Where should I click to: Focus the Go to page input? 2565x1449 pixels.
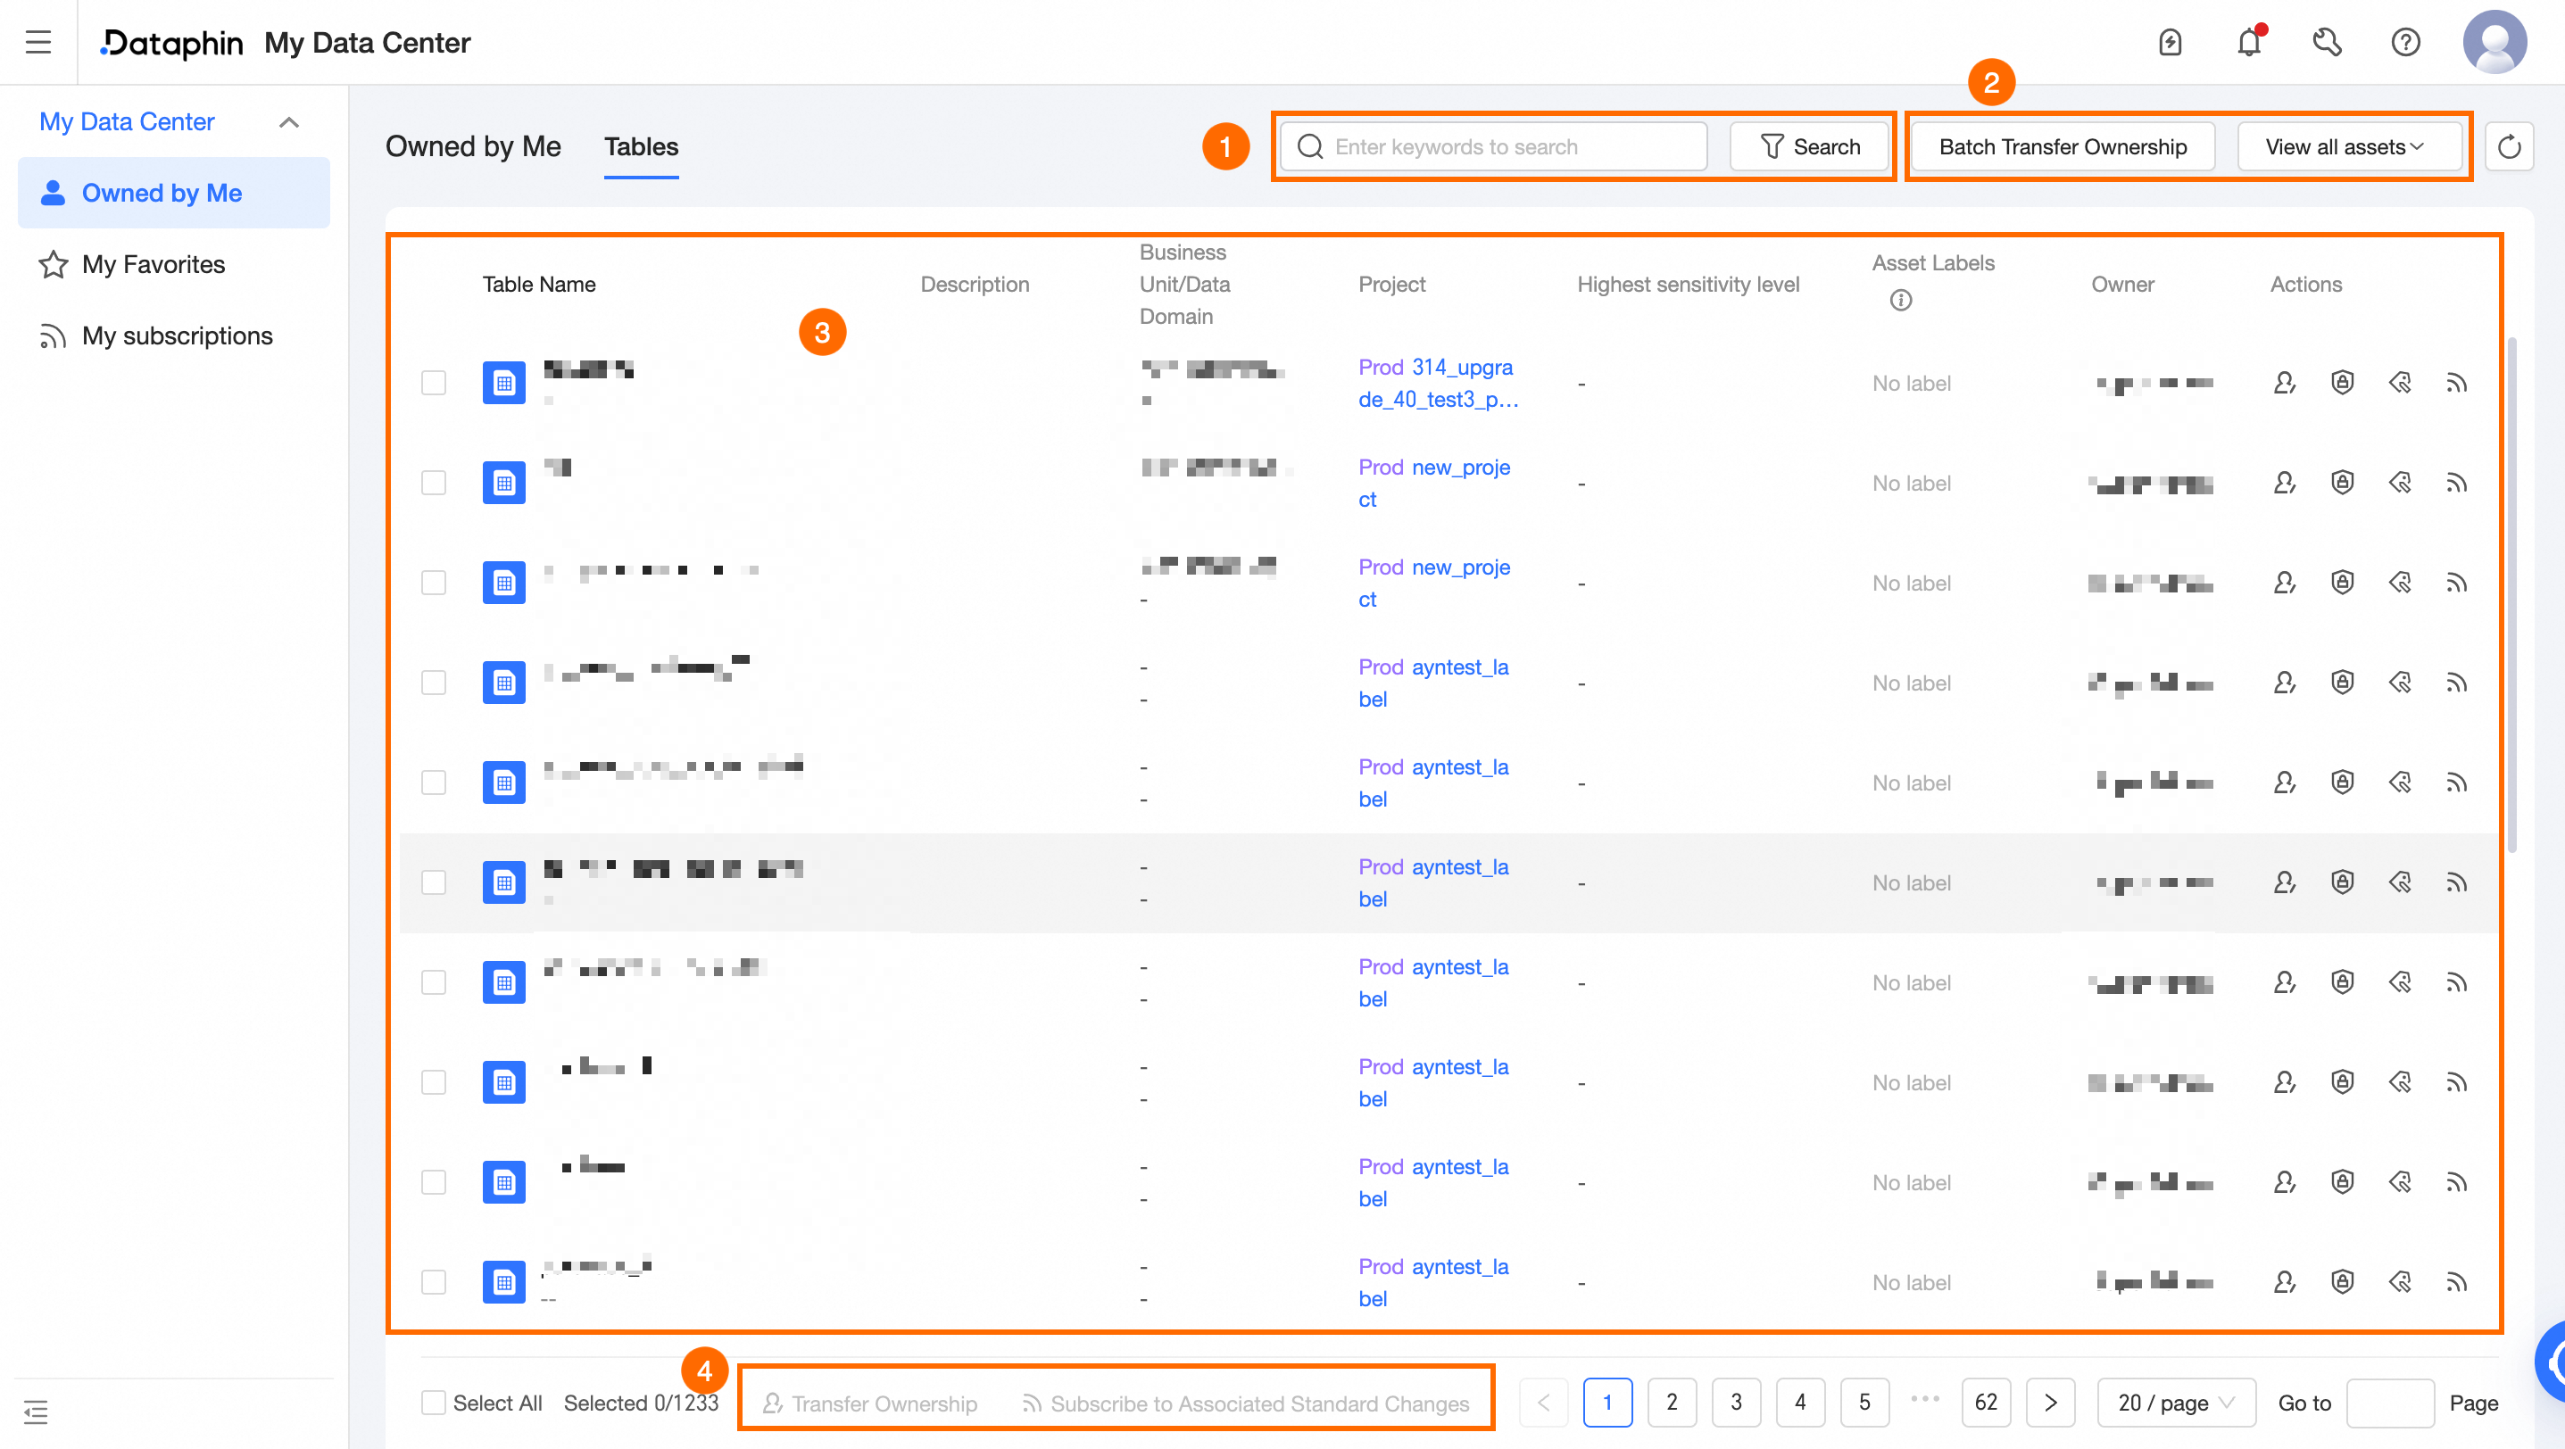click(2390, 1403)
